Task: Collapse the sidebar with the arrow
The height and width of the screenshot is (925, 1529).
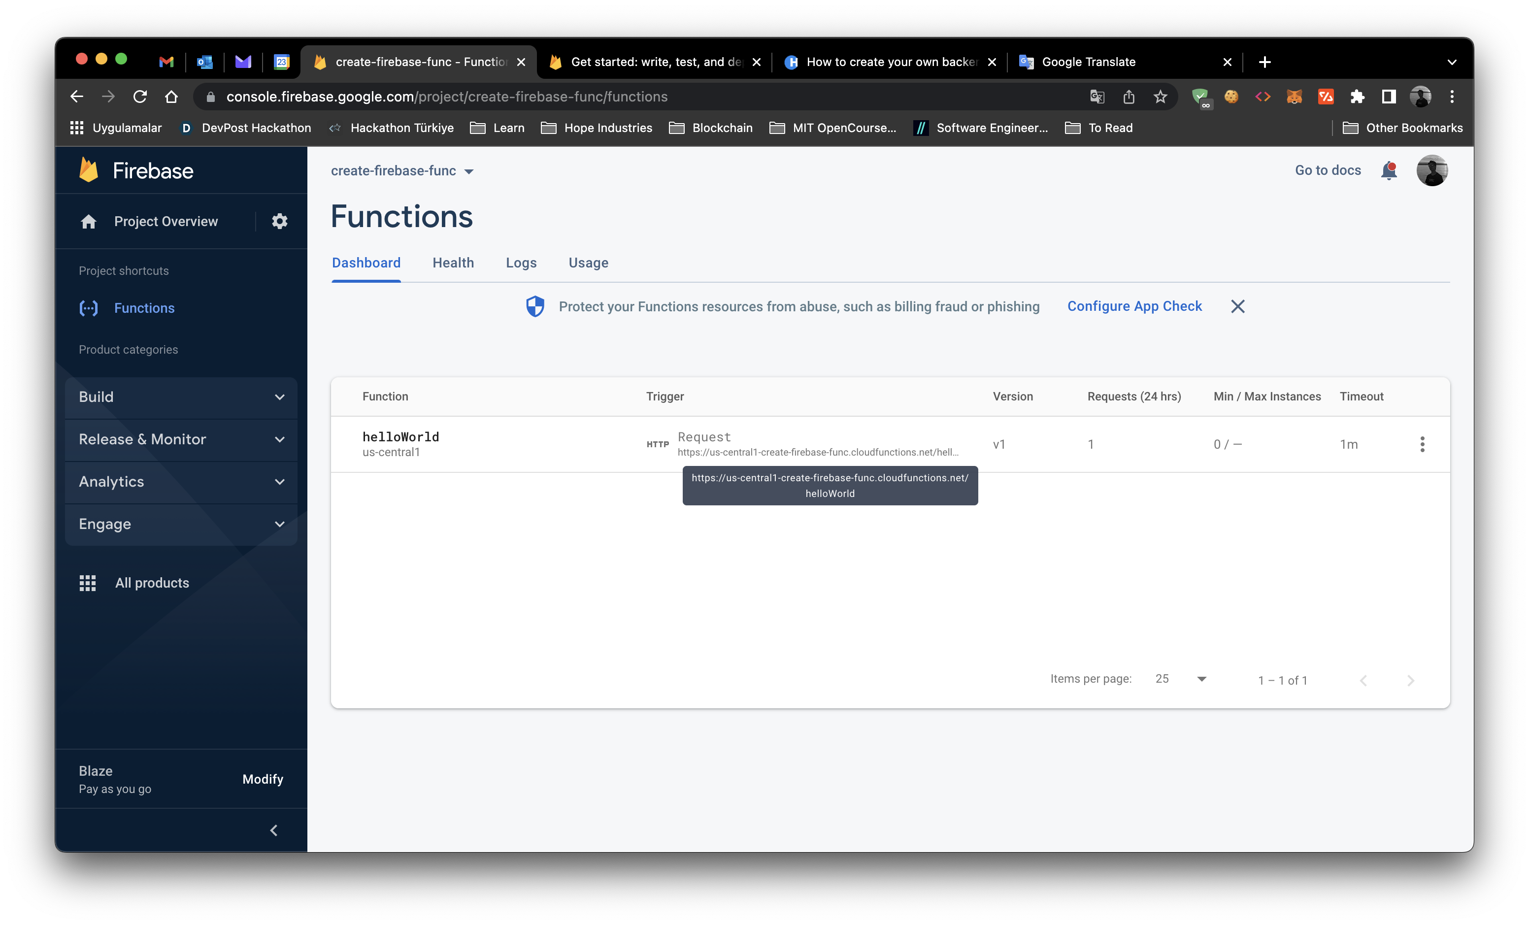Action: tap(274, 830)
